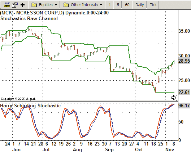Click the Jun month label on time axis
The height and width of the screenshot is (152, 191).
(x=17, y=149)
